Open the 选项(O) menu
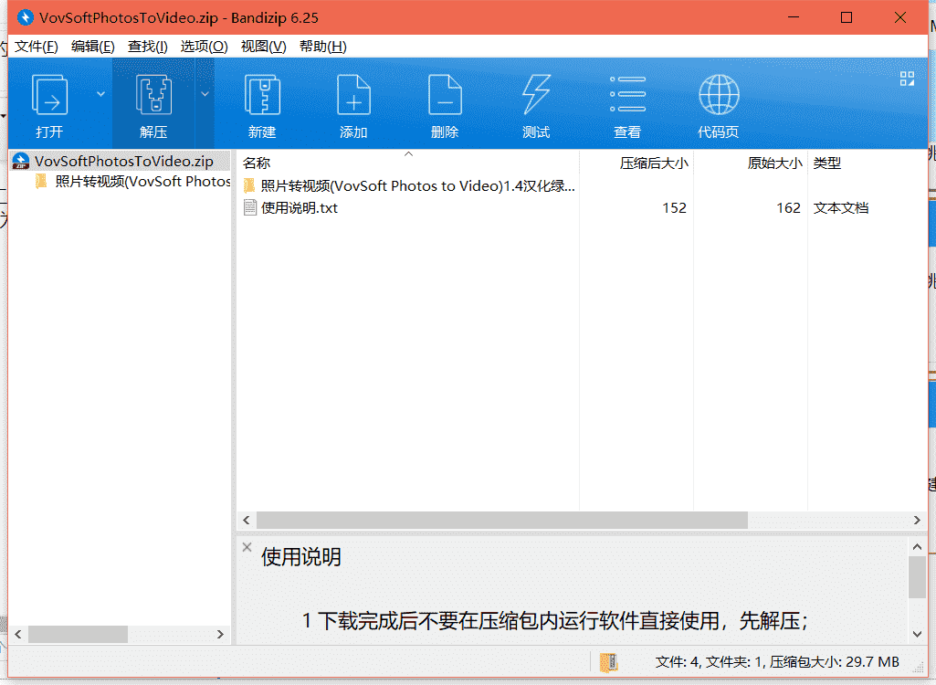 (205, 46)
